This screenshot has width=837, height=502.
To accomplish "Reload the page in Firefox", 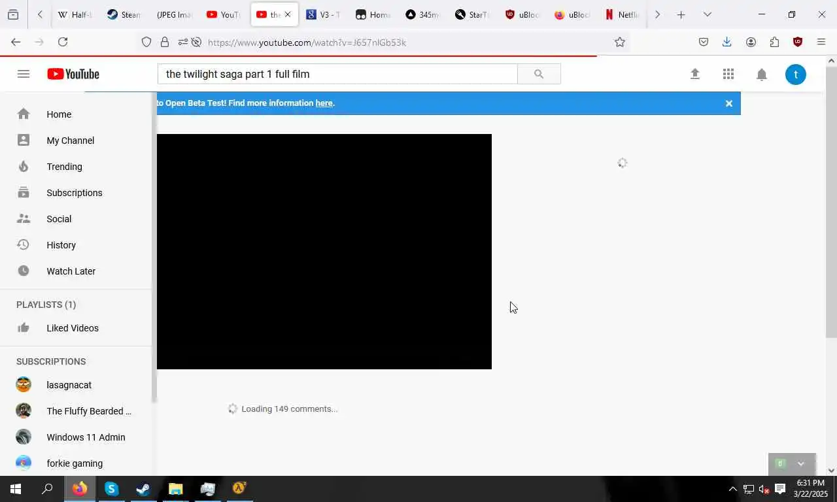I will coord(63,42).
